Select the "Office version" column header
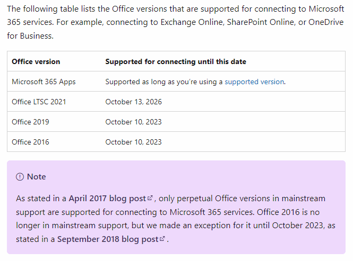The height and width of the screenshot is (261, 353). coord(36,61)
